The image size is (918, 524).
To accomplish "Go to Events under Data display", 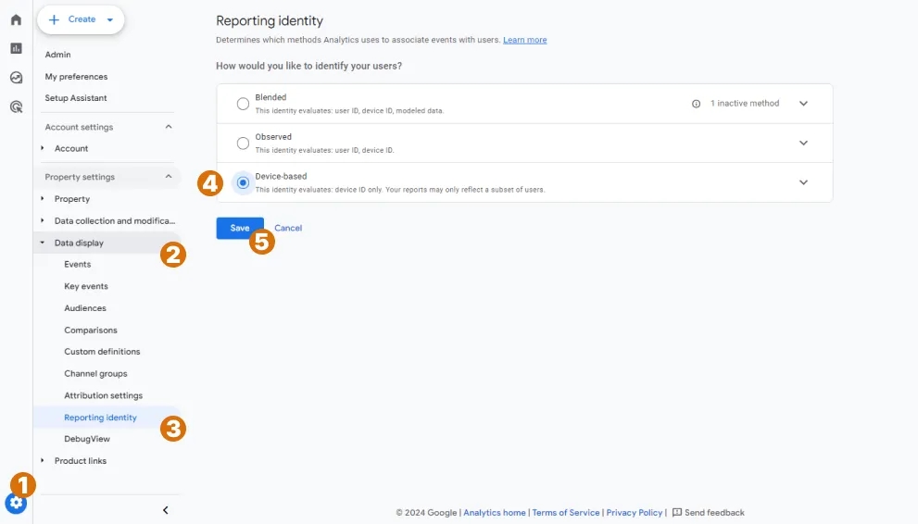I will click(x=77, y=265).
